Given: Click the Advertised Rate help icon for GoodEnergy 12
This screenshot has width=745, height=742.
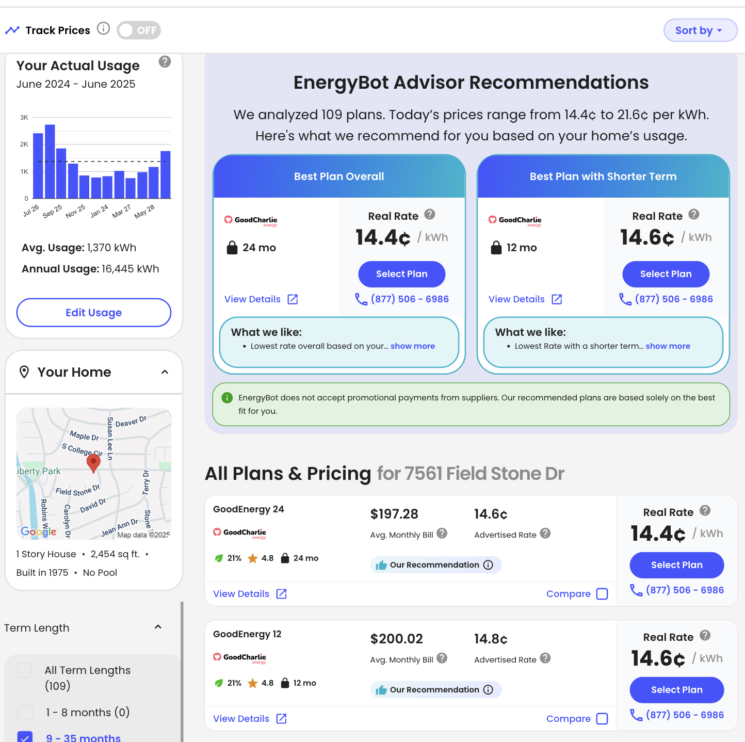Looking at the screenshot, I should pyautogui.click(x=545, y=658).
